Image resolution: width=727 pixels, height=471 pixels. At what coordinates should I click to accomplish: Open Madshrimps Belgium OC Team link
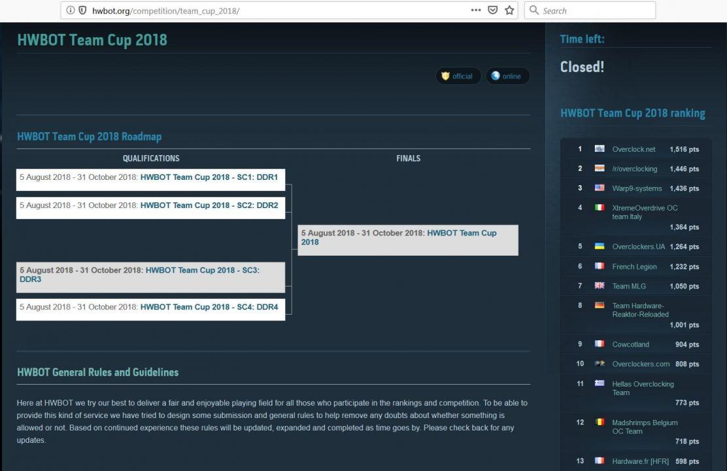click(x=645, y=427)
